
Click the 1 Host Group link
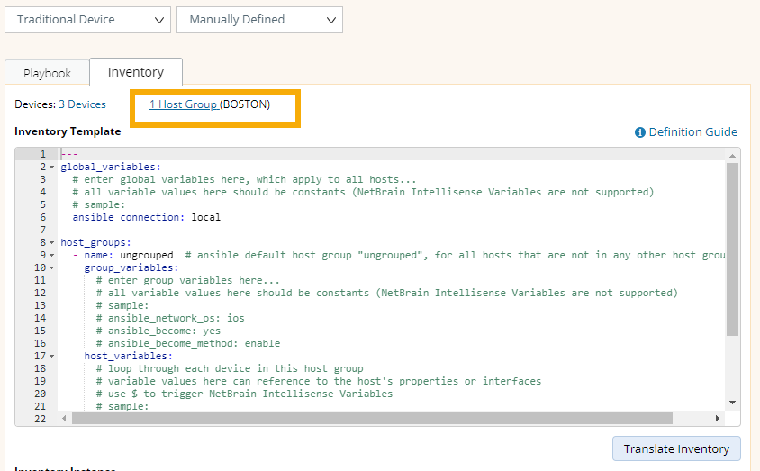click(184, 104)
